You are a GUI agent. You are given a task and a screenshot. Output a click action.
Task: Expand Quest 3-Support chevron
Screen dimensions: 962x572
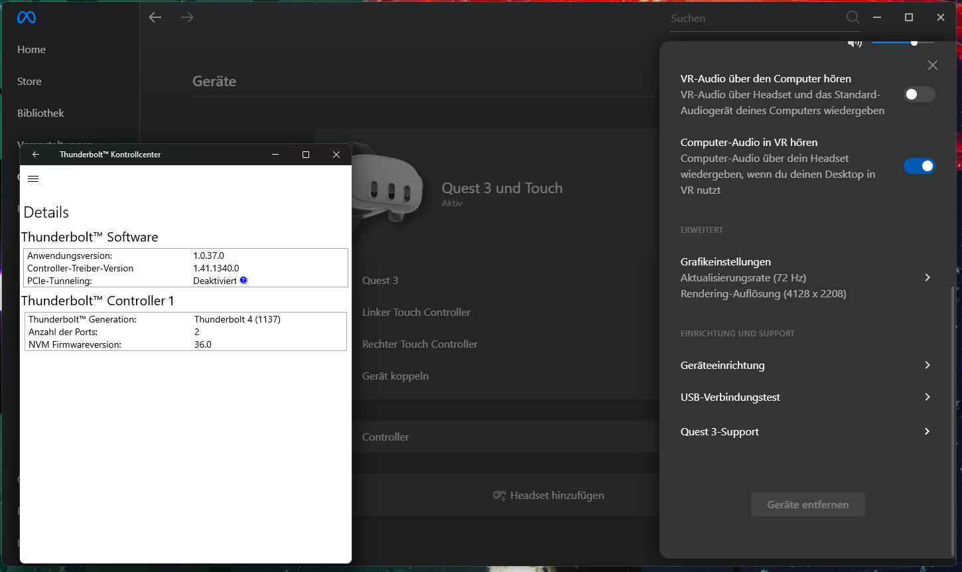click(928, 431)
